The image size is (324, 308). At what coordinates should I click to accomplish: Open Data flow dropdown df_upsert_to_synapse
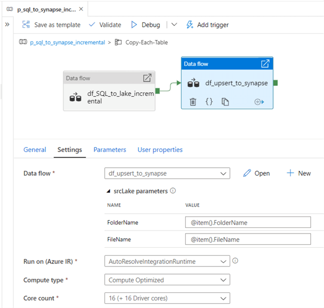(167, 173)
